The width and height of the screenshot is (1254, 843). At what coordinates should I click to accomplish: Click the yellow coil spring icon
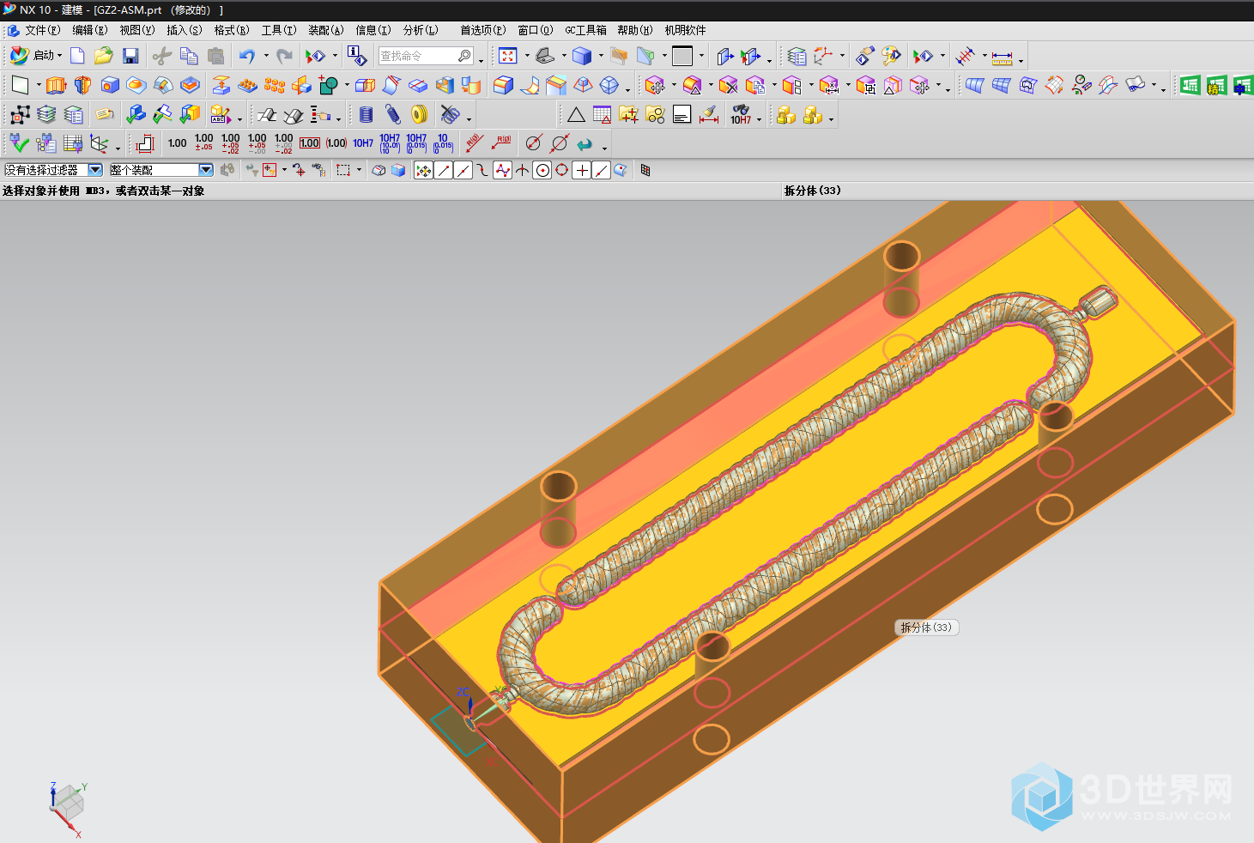point(420,114)
